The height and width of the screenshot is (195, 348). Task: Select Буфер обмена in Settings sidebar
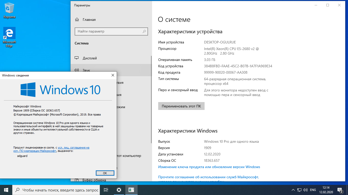tap(94, 180)
